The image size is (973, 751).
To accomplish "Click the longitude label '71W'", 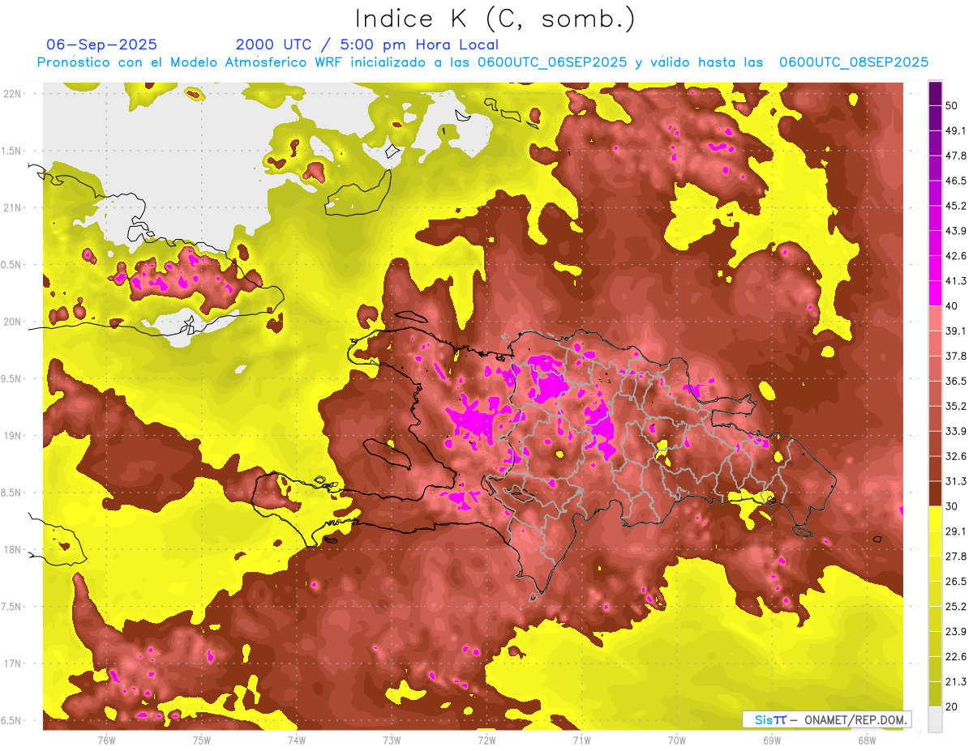I will [581, 740].
